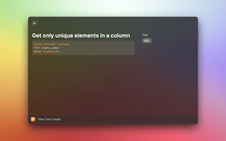Open View Card Details
The height and width of the screenshot is (141, 226).
click(49, 119)
